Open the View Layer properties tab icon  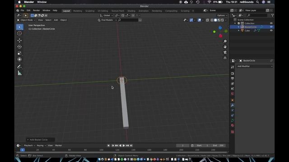coord(233,84)
